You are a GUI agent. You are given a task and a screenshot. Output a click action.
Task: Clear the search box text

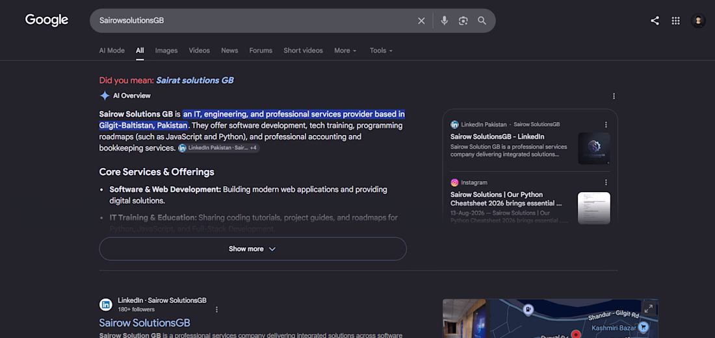pyautogui.click(x=421, y=21)
